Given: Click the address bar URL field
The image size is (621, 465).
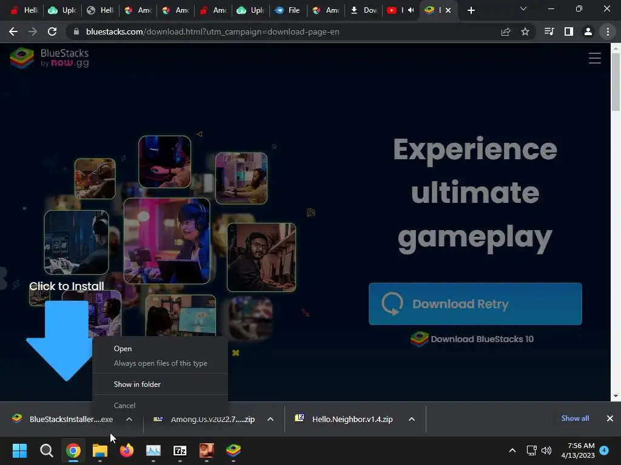Looking at the screenshot, I should click(285, 31).
